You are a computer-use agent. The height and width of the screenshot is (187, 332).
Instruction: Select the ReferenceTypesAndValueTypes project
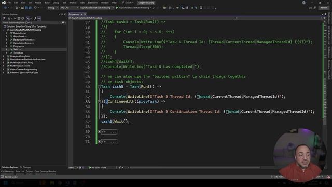point(24,73)
